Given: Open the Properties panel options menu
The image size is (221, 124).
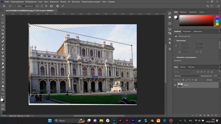Looking at the screenshot, I should pyautogui.click(x=220, y=31).
